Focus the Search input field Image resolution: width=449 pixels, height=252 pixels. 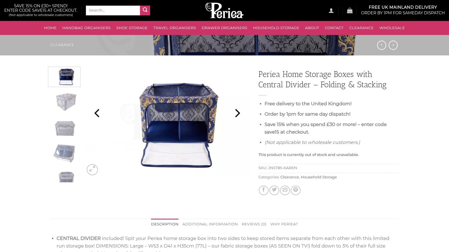click(x=113, y=10)
